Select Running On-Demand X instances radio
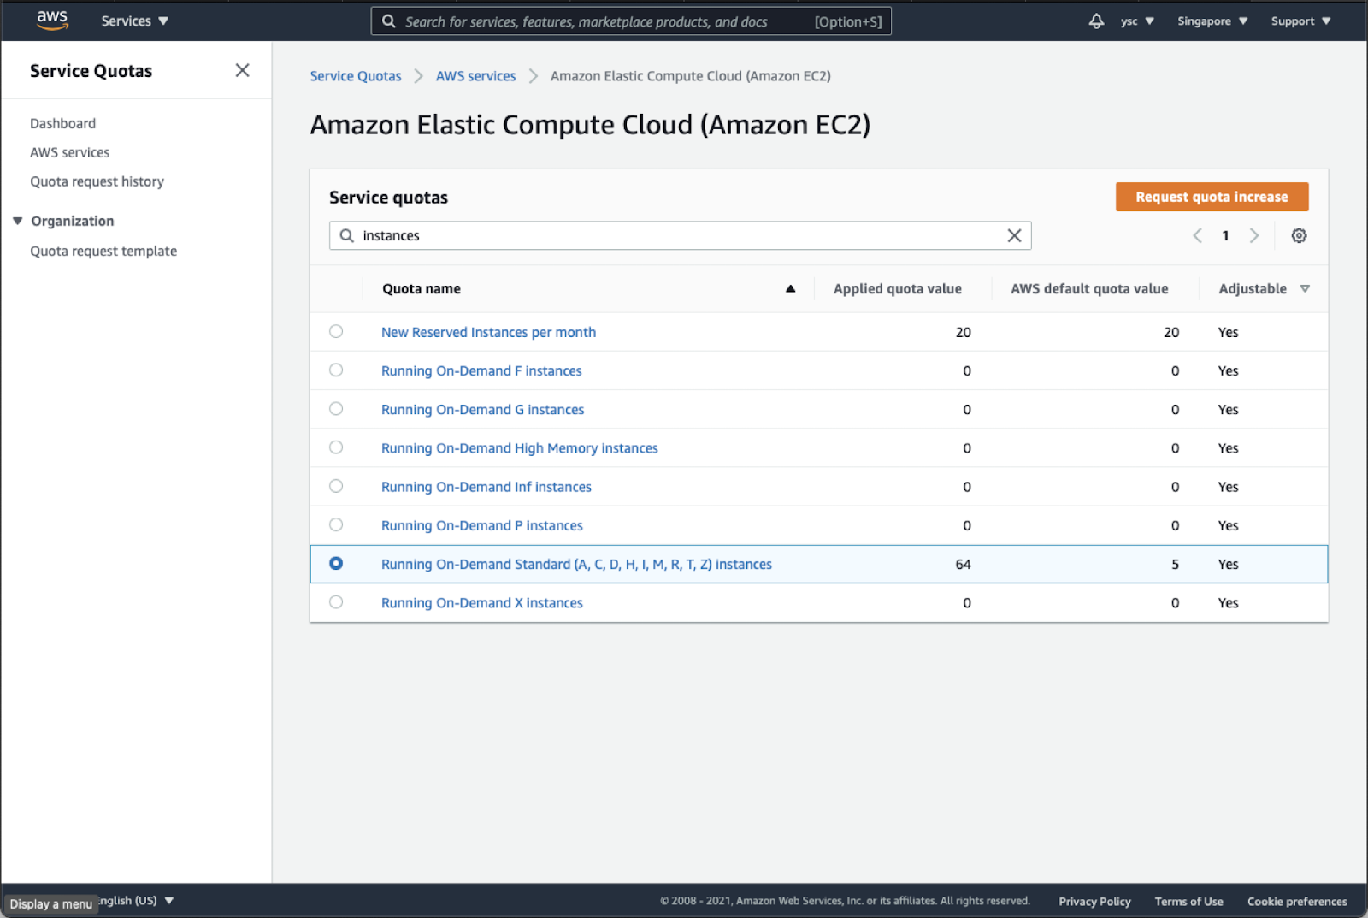This screenshot has width=1368, height=918. tap(336, 602)
